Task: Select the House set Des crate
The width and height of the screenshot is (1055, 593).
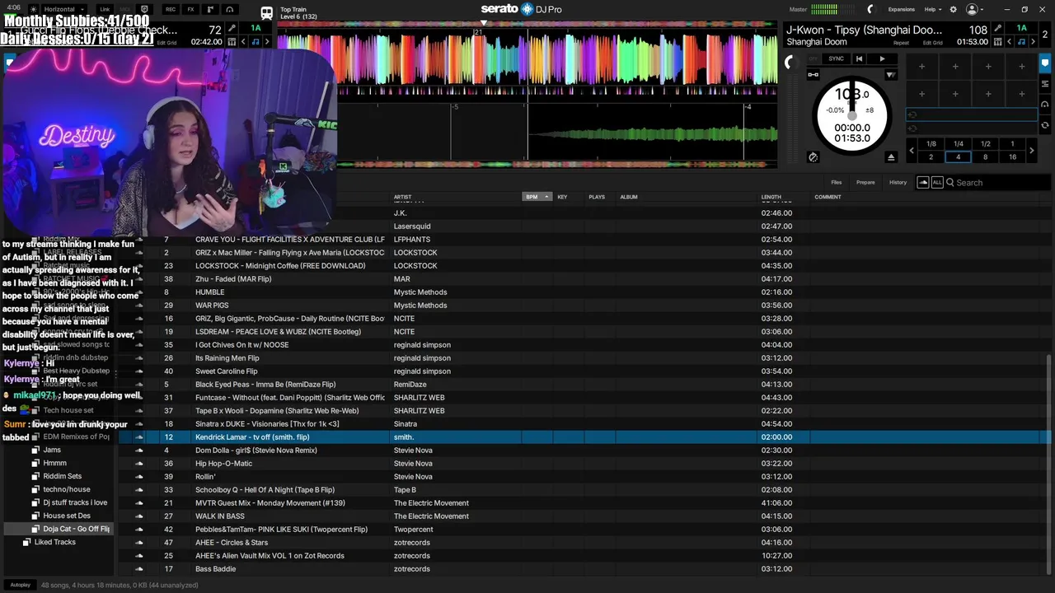Action: (67, 516)
